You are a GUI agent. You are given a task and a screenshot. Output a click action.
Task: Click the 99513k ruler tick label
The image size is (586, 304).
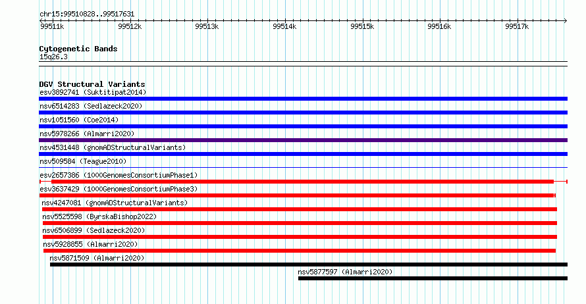pos(207,26)
